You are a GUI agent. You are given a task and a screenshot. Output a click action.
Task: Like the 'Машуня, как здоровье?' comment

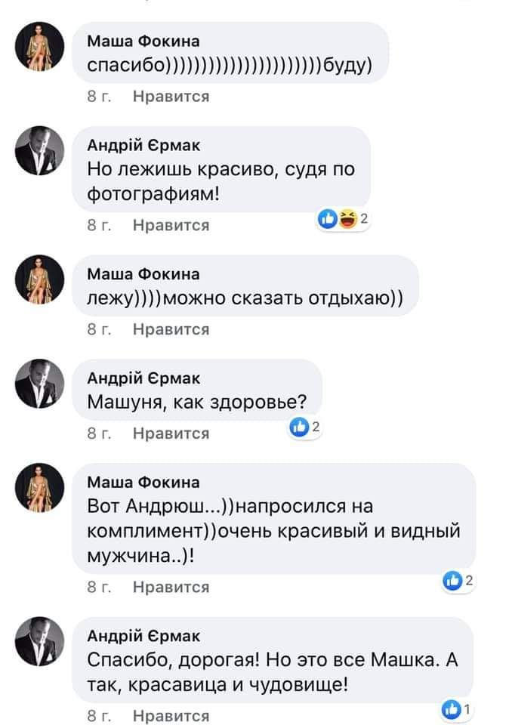[171, 433]
